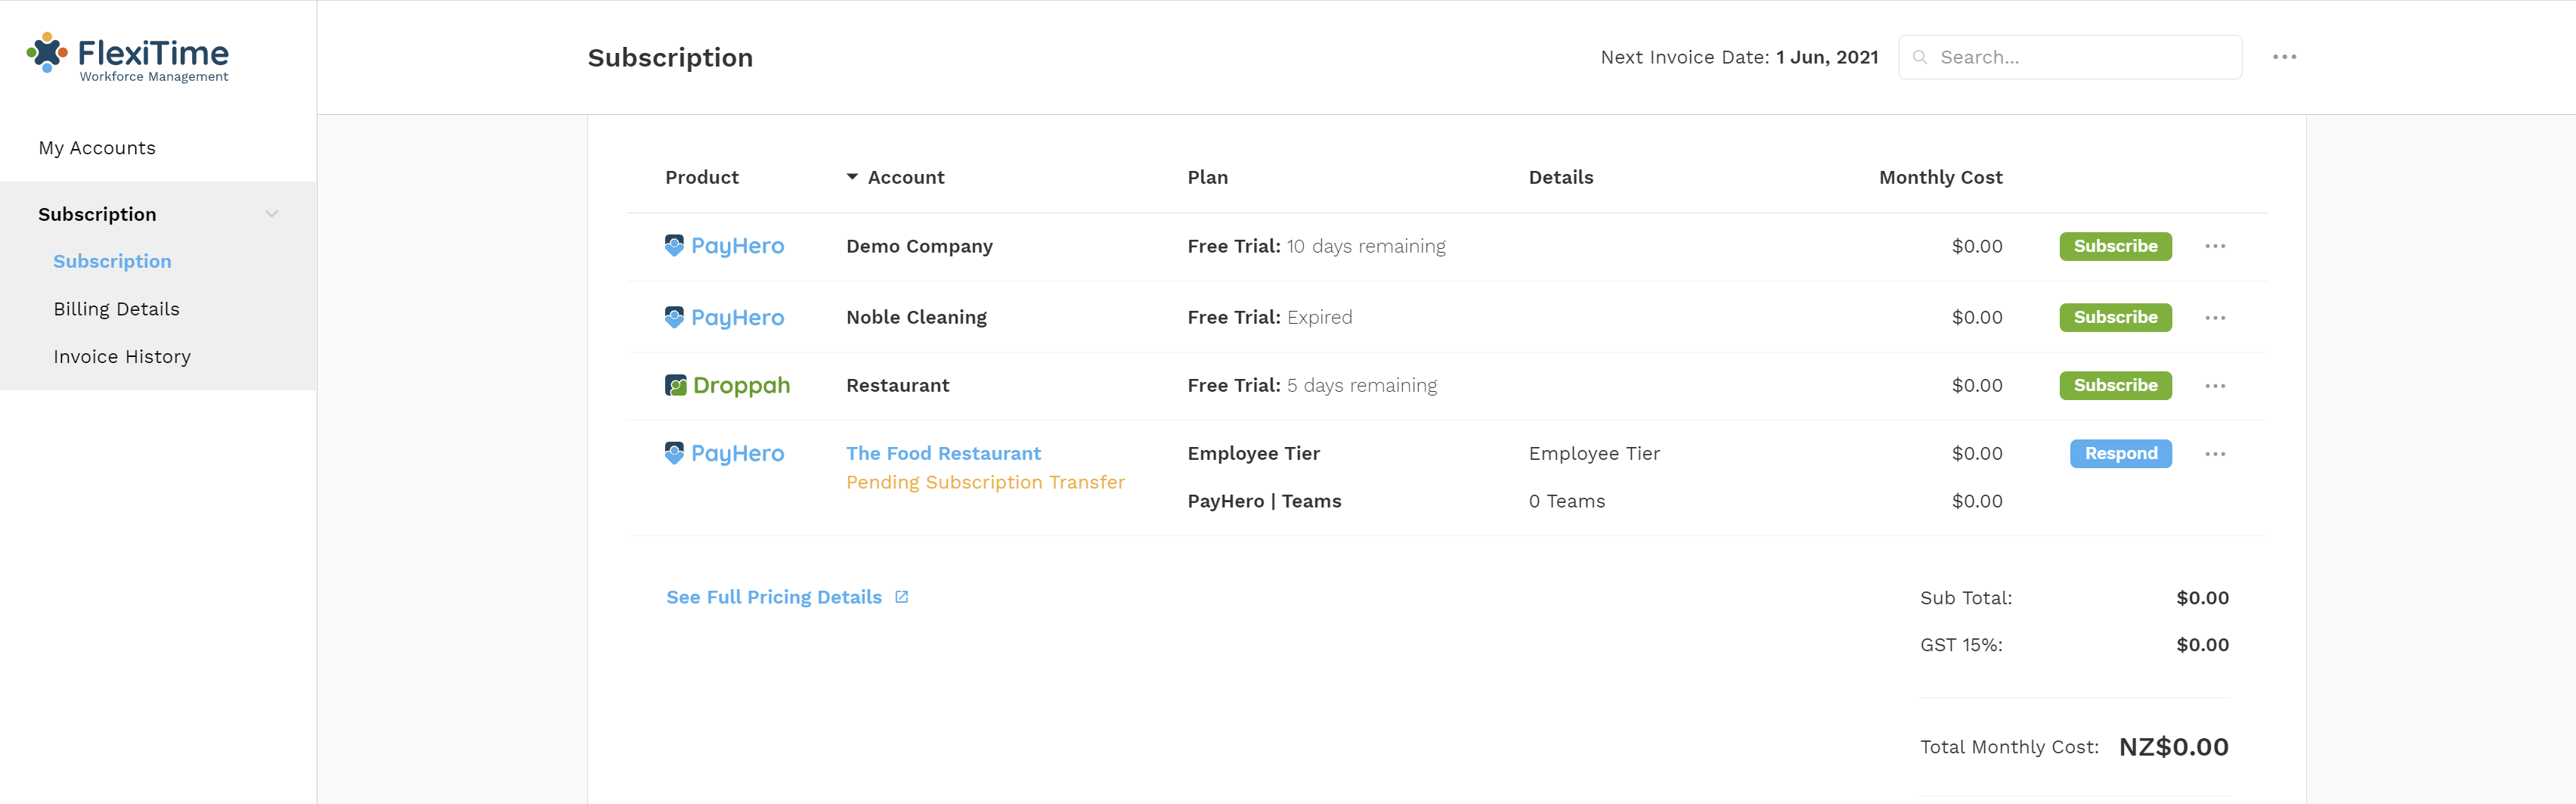Focus the Search input field

[2070, 57]
